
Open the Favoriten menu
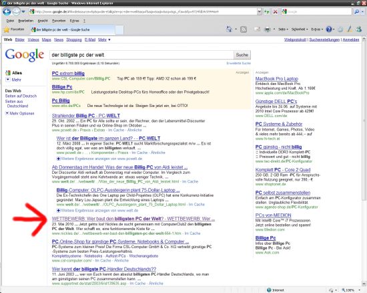pyautogui.click(x=59, y=21)
